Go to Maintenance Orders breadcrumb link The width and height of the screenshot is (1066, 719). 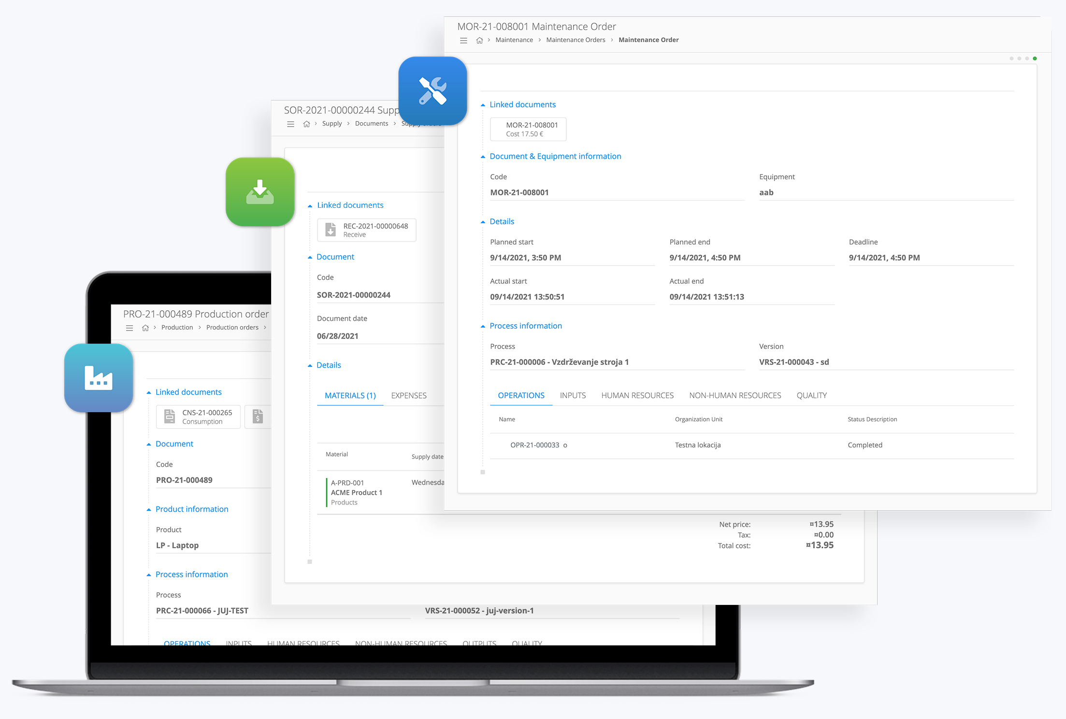(575, 40)
